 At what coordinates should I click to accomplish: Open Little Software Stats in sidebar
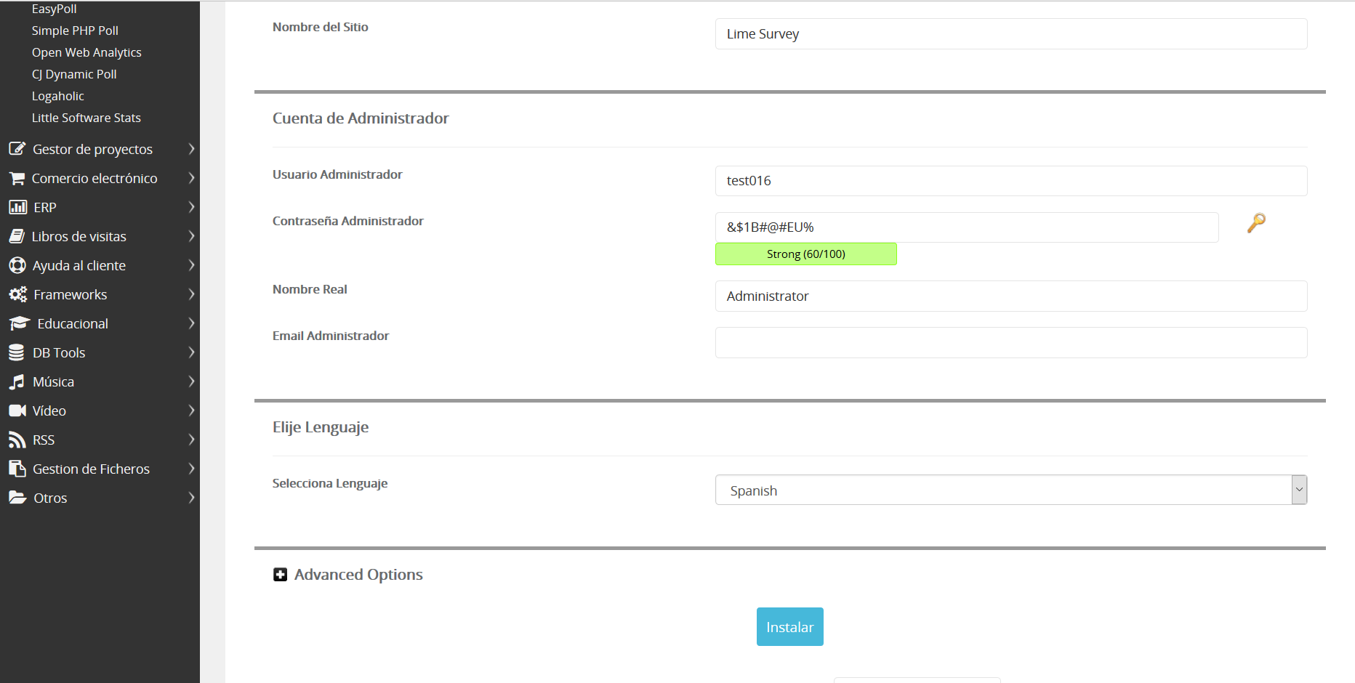click(x=86, y=118)
